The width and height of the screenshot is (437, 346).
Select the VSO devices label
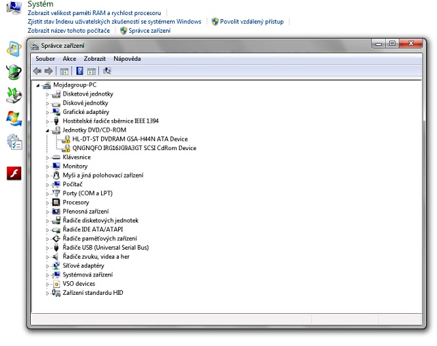[x=79, y=284]
